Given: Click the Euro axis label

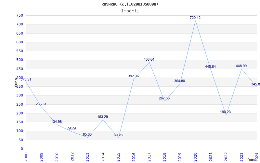Looking at the screenshot, I should [x=16, y=82].
